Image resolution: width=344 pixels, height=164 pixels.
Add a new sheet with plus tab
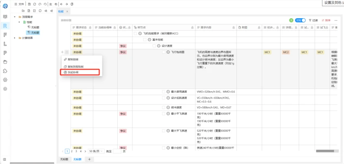[89, 159]
